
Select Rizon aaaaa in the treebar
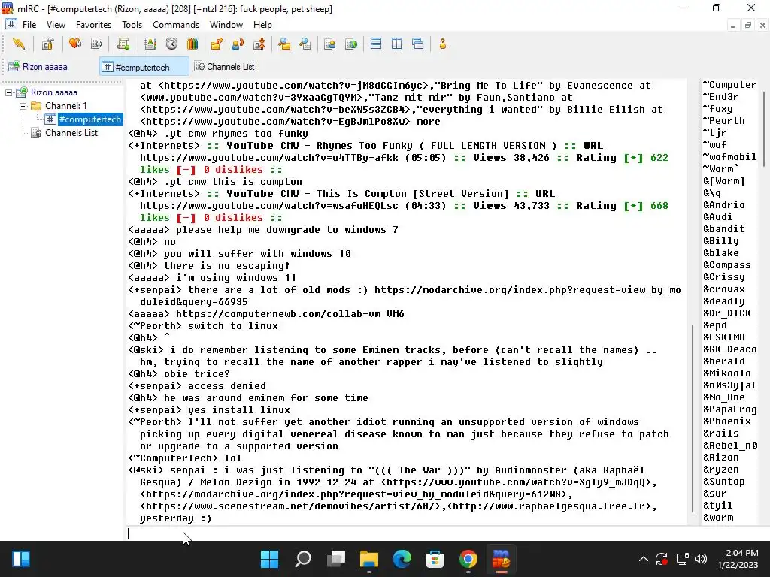point(53,92)
